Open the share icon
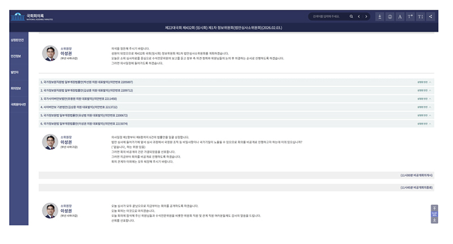 pos(431,16)
